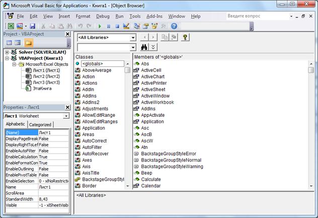Switch to the Alphabetic properties tab
Viewport: 318px width, 218px height.
coord(16,124)
